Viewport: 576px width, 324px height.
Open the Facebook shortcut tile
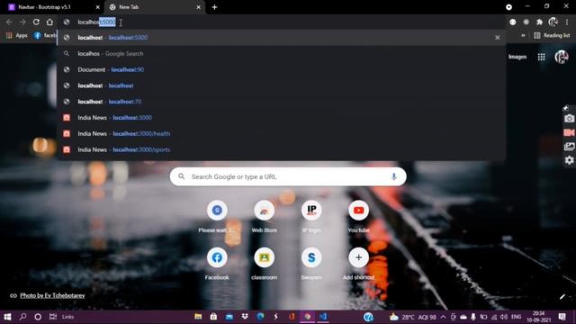[x=217, y=263]
